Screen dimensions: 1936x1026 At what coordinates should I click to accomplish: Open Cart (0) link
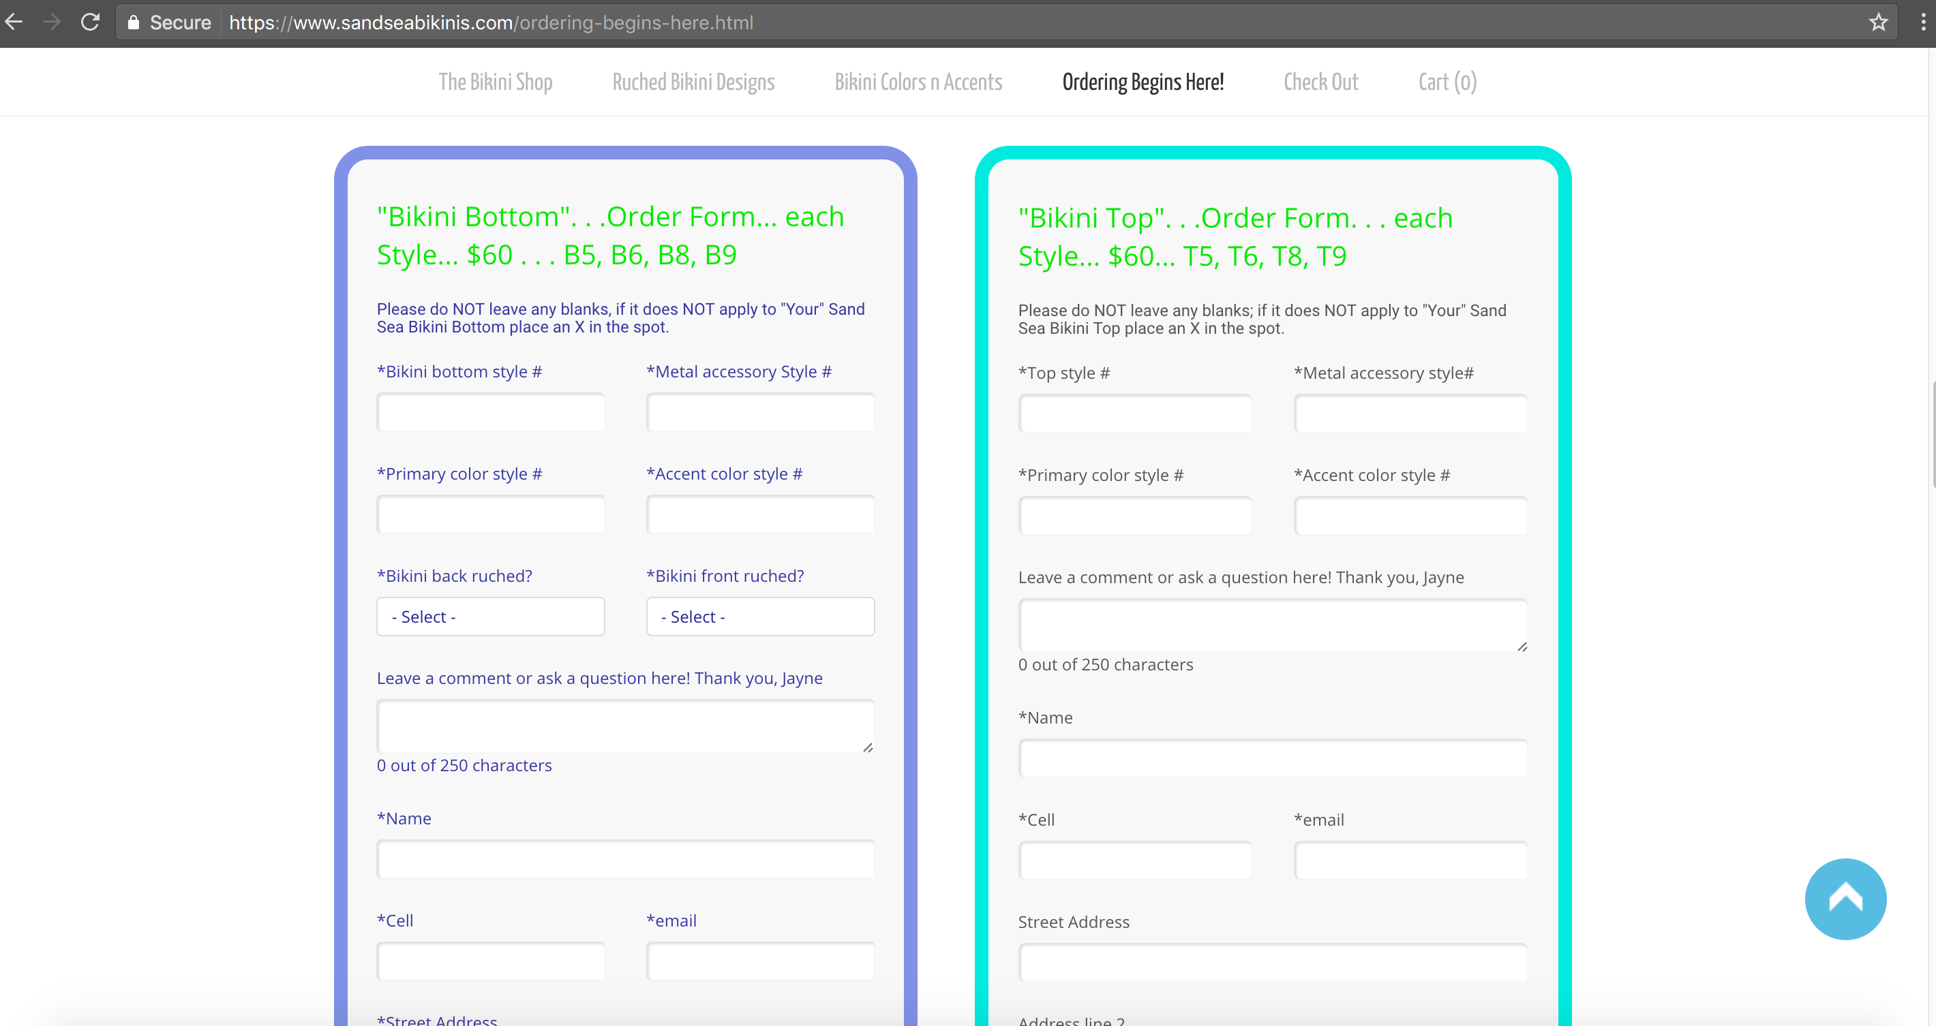click(1447, 82)
